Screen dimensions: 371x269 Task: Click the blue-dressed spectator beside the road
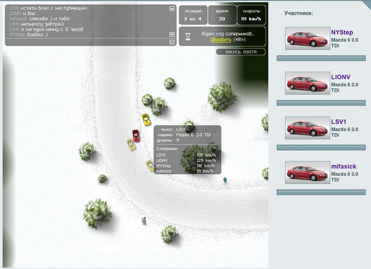coord(225,179)
